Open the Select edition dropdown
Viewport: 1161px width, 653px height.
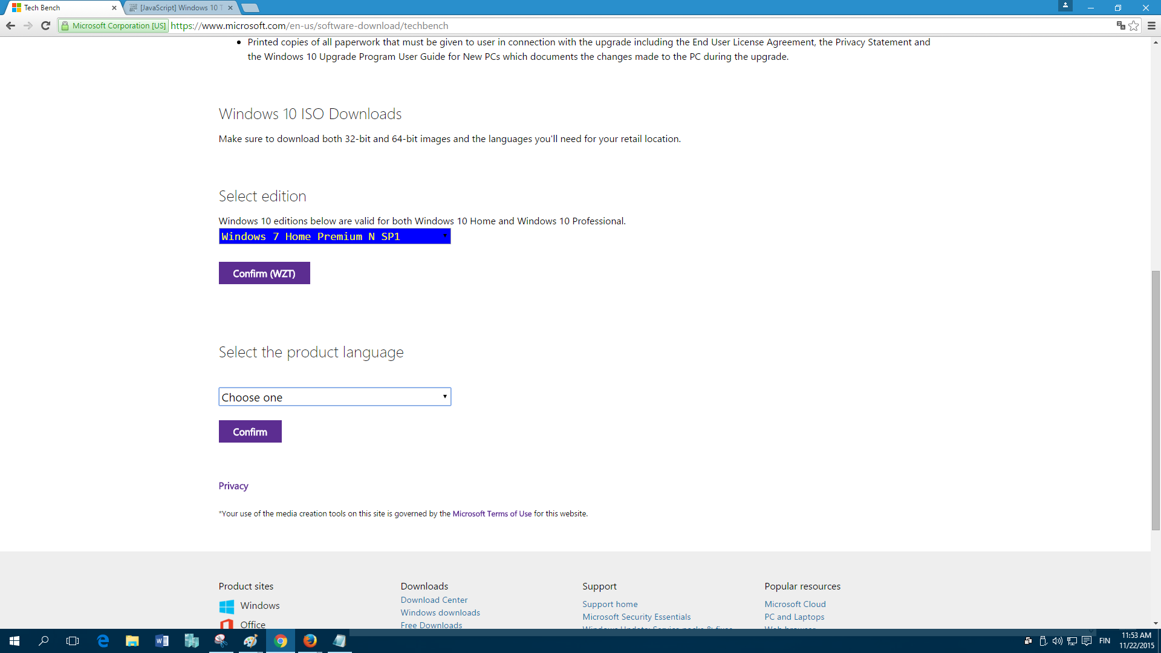[334, 236]
